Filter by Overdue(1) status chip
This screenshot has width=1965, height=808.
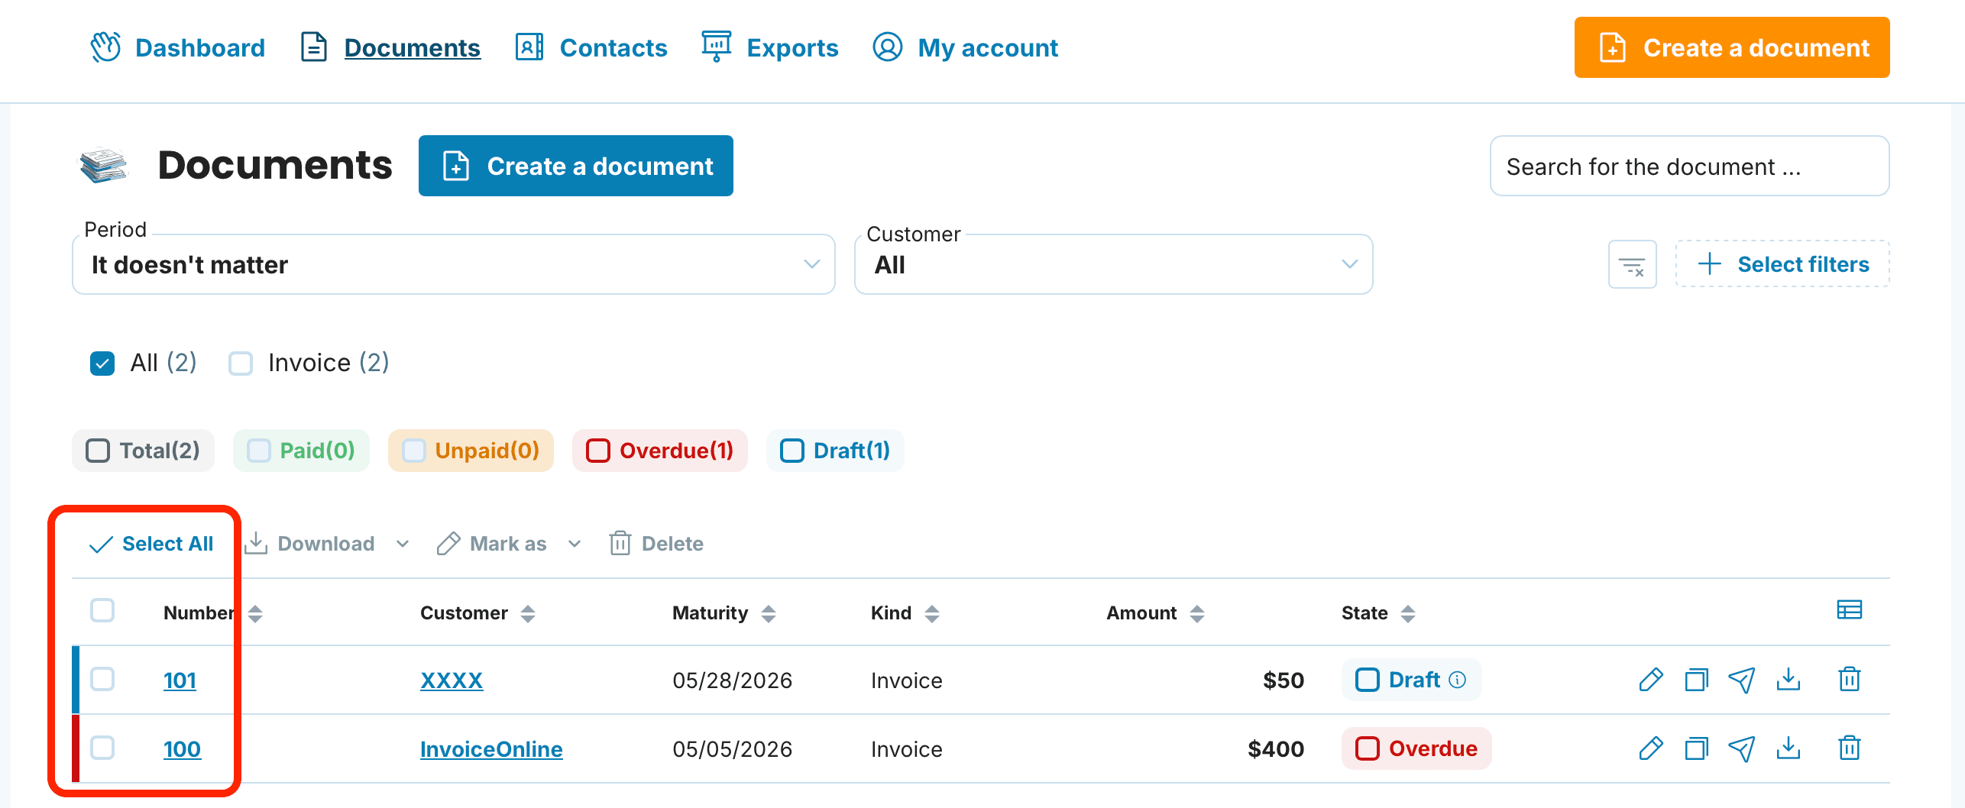[660, 451]
